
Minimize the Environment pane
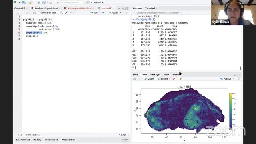pyautogui.click(x=123, y=140)
